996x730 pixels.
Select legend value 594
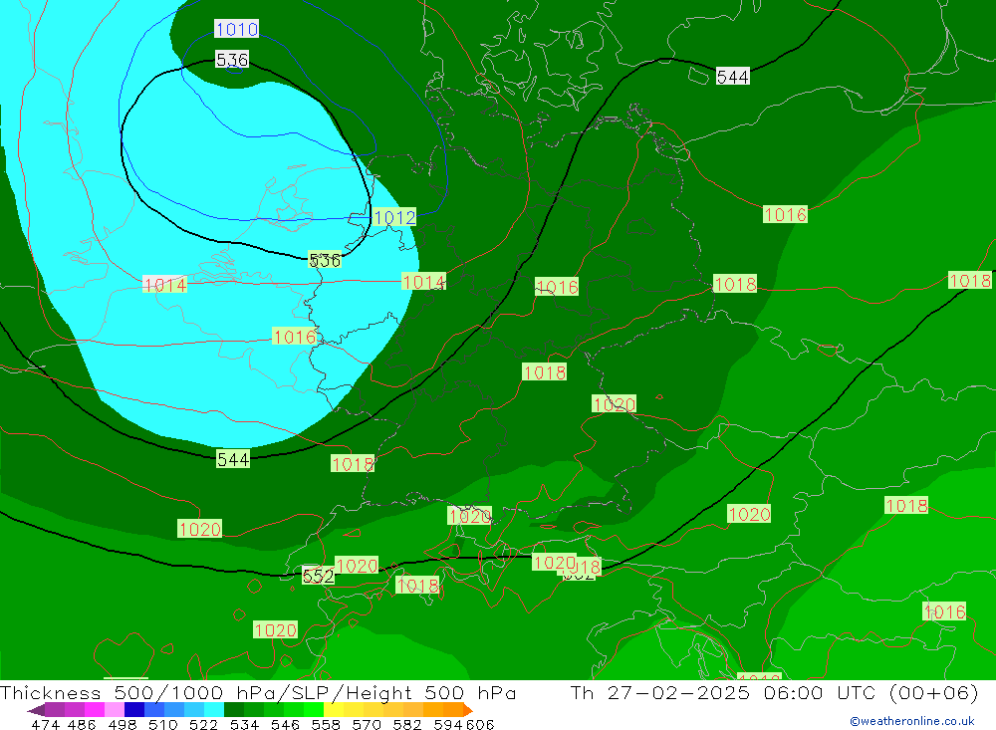(448, 724)
